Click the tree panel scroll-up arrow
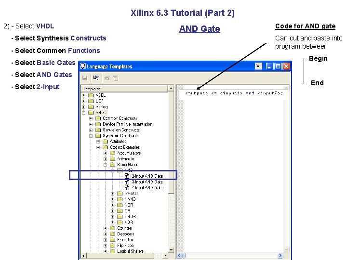This screenshot has height=260, width=347. pos(171,88)
